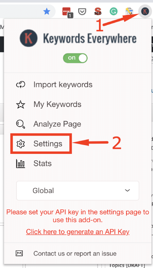Image resolution: width=153 pixels, height=268 pixels.
Task: Open Pocket extension in the toolbar
Action: [x=82, y=12]
